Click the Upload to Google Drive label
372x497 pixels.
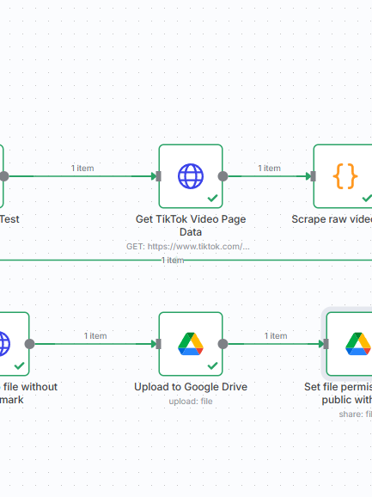click(x=191, y=387)
